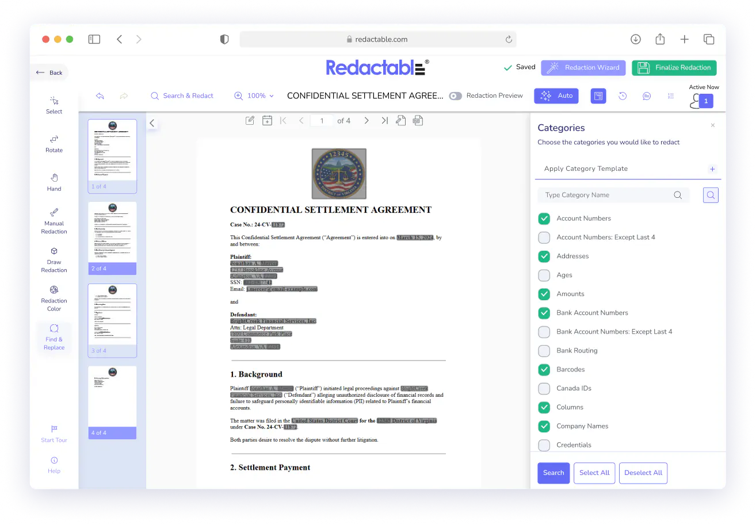Open the list view icon in toolbar
This screenshot has height=525, width=756.
click(671, 96)
